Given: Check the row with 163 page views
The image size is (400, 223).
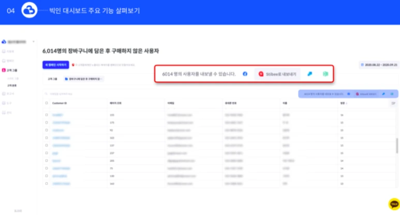Looking at the screenshot, I should click(47, 184).
